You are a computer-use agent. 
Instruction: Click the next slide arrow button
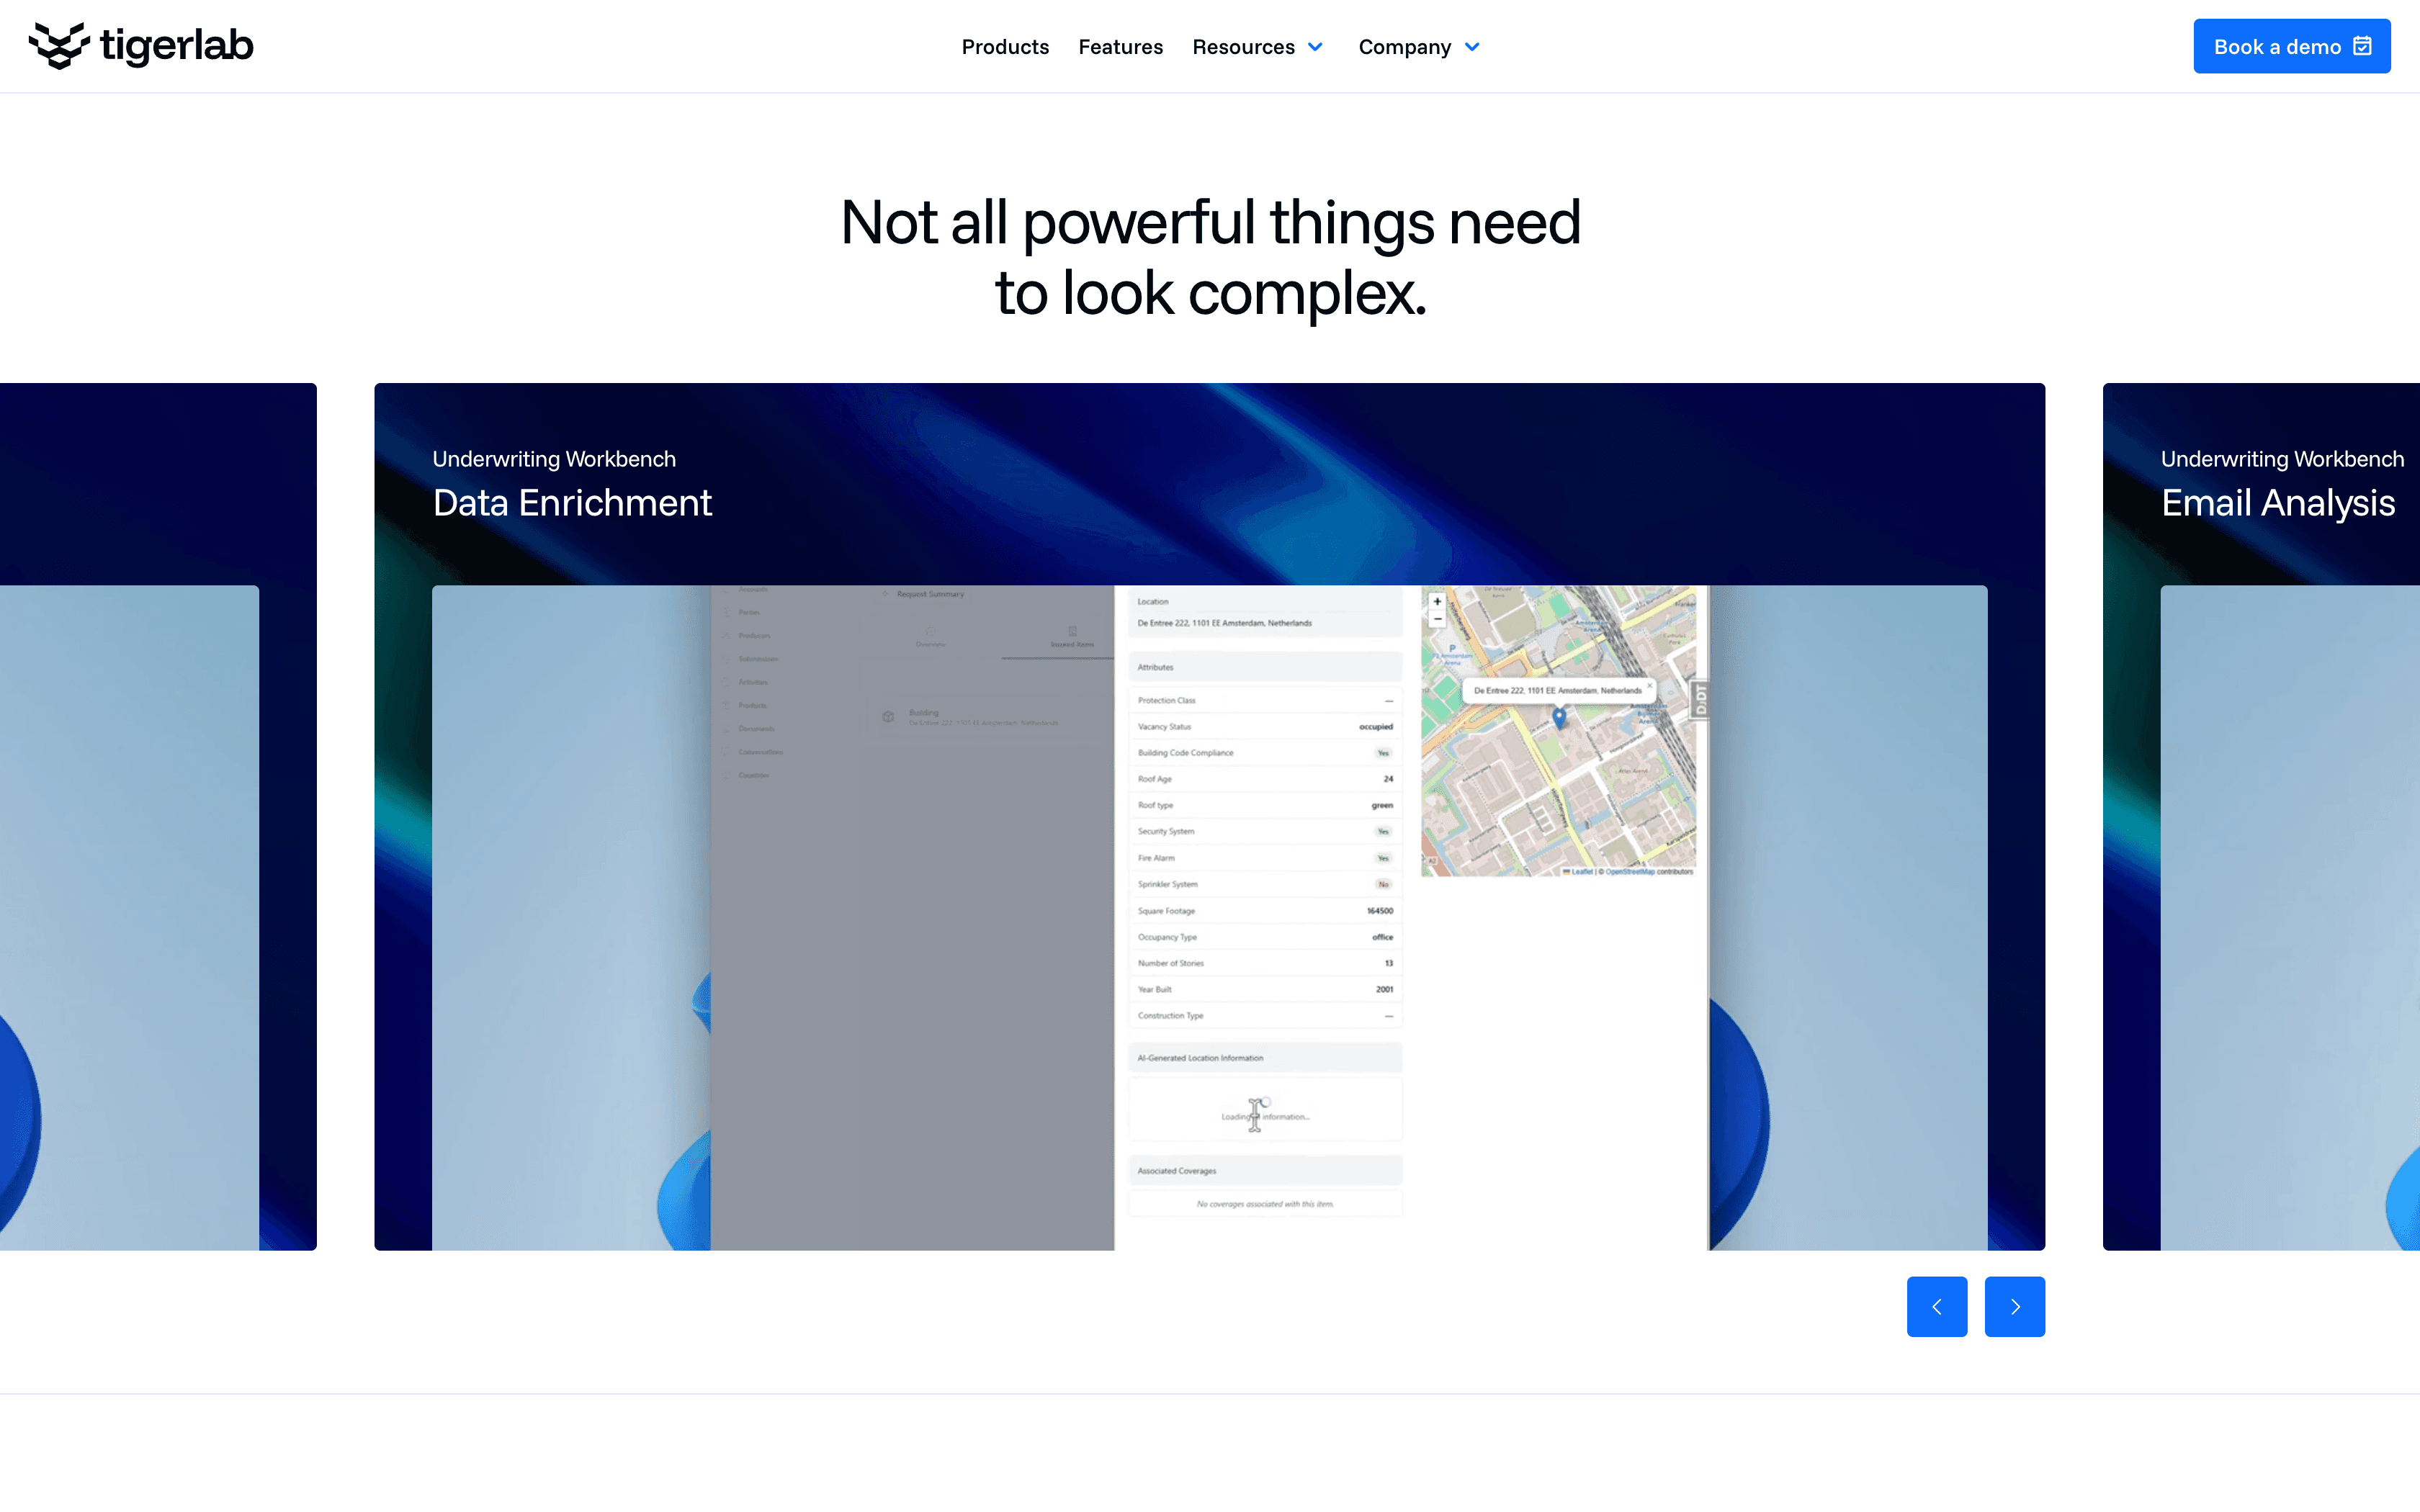[x=2014, y=1306]
